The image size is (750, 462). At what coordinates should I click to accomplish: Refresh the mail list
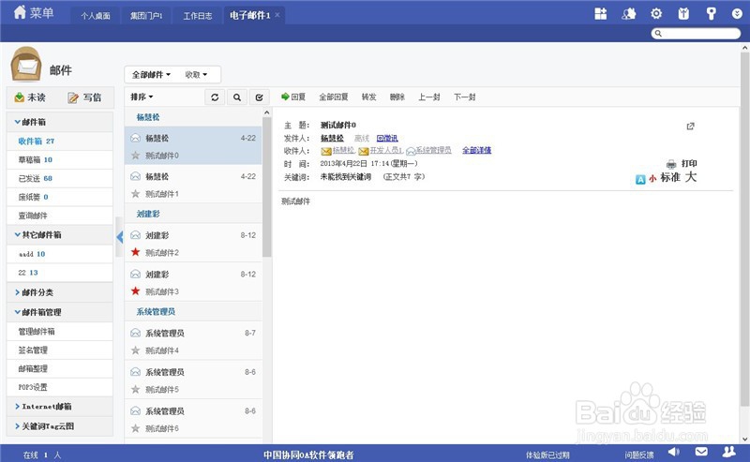tap(215, 97)
